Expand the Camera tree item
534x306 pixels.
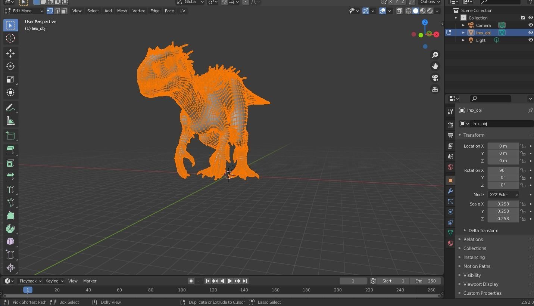pos(463,25)
